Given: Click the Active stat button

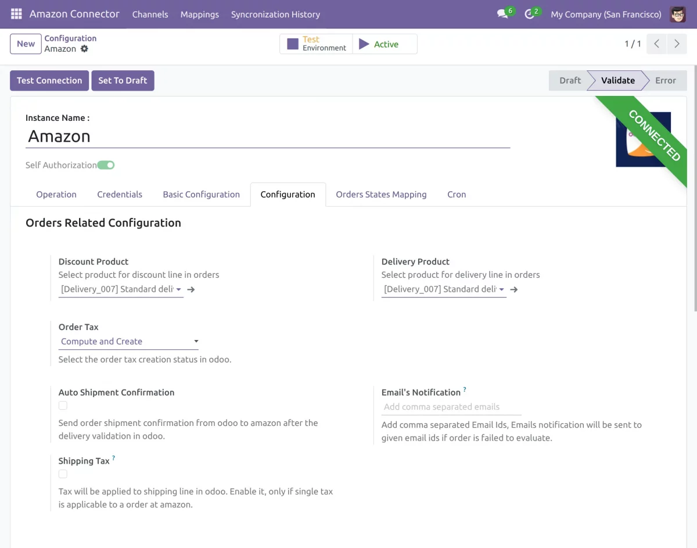Looking at the screenshot, I should click(385, 44).
